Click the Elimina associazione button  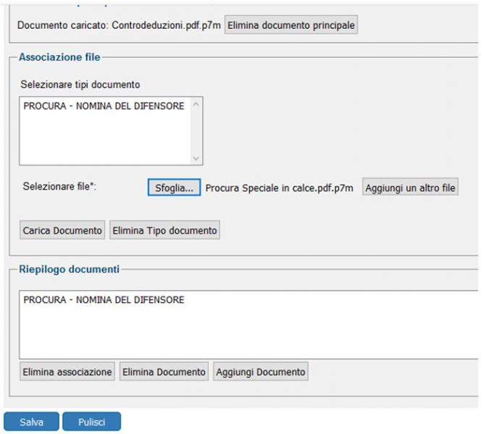(x=67, y=372)
